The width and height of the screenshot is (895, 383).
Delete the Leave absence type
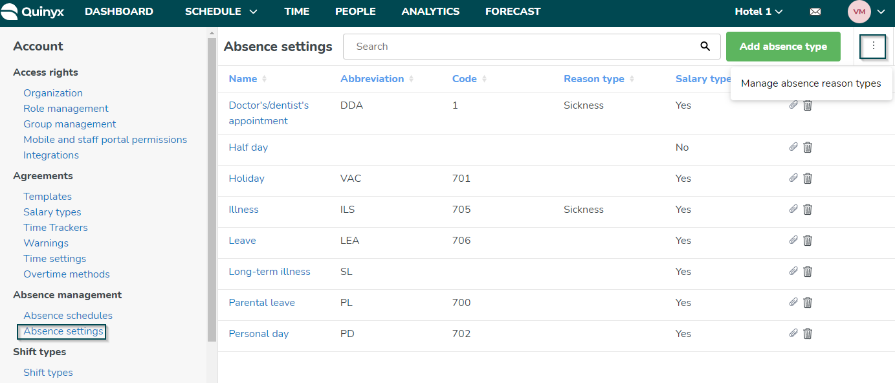pyautogui.click(x=808, y=241)
